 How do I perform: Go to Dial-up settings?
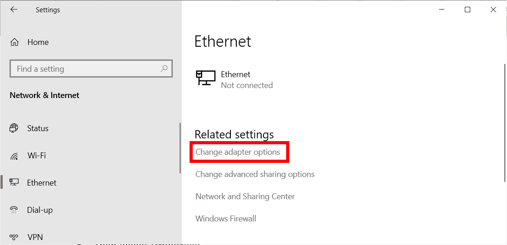click(40, 210)
